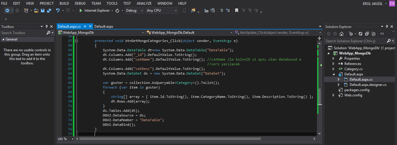Click the Save All toolbar icon
The width and height of the screenshot is (397, 145).
click(x=49, y=10)
